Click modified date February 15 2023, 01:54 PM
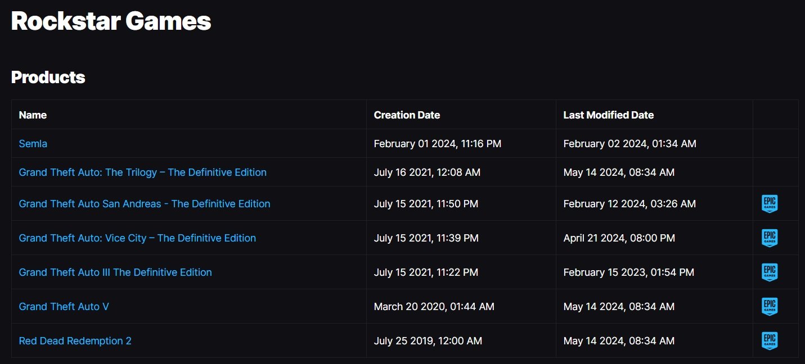 629,272
